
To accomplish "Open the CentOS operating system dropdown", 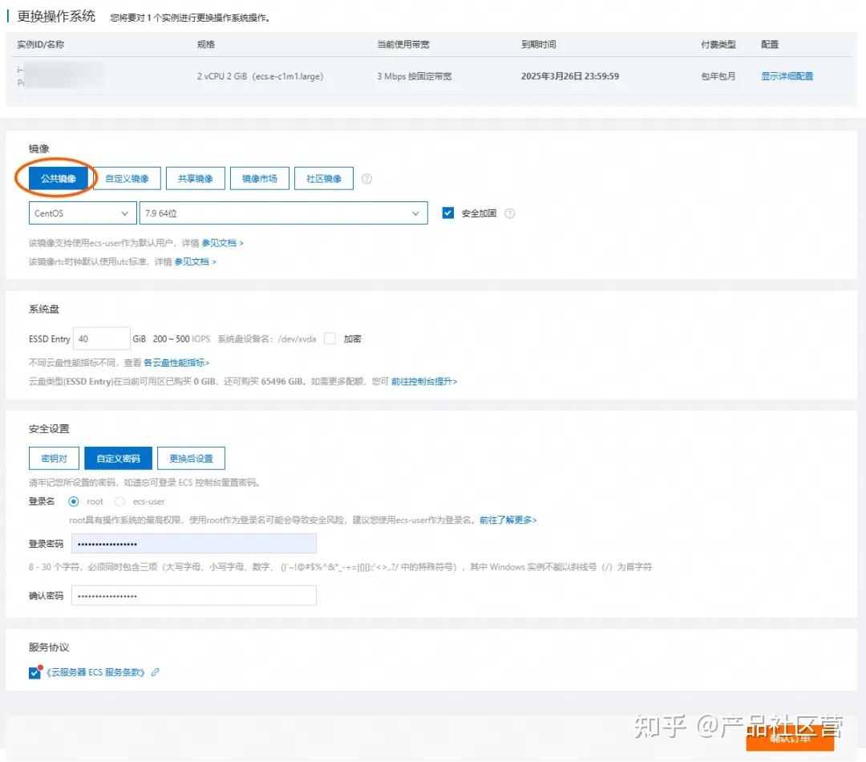I will coord(82,213).
